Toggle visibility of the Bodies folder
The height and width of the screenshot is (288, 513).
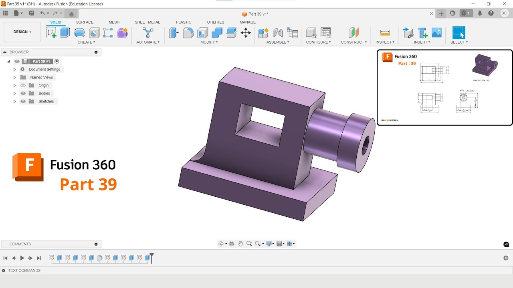[x=23, y=93]
